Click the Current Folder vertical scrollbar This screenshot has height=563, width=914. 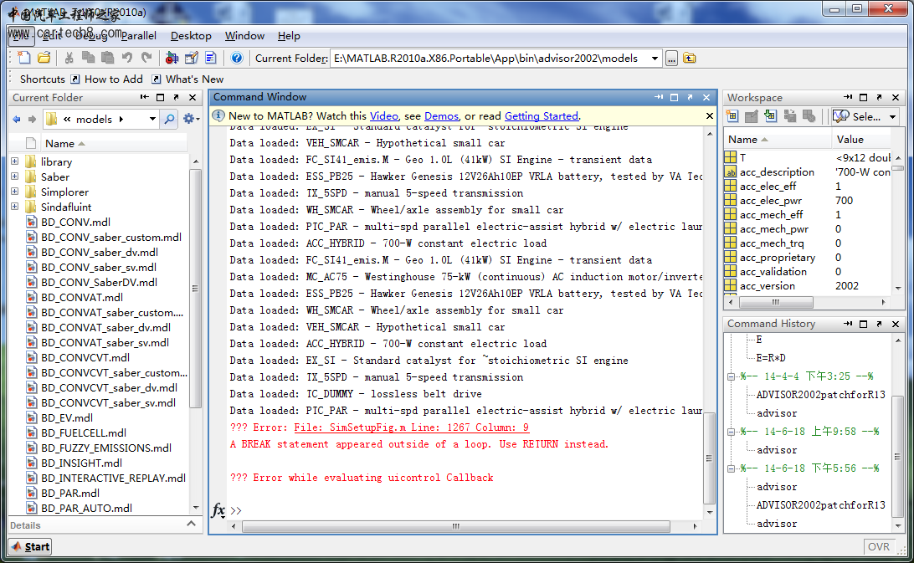pos(195,288)
